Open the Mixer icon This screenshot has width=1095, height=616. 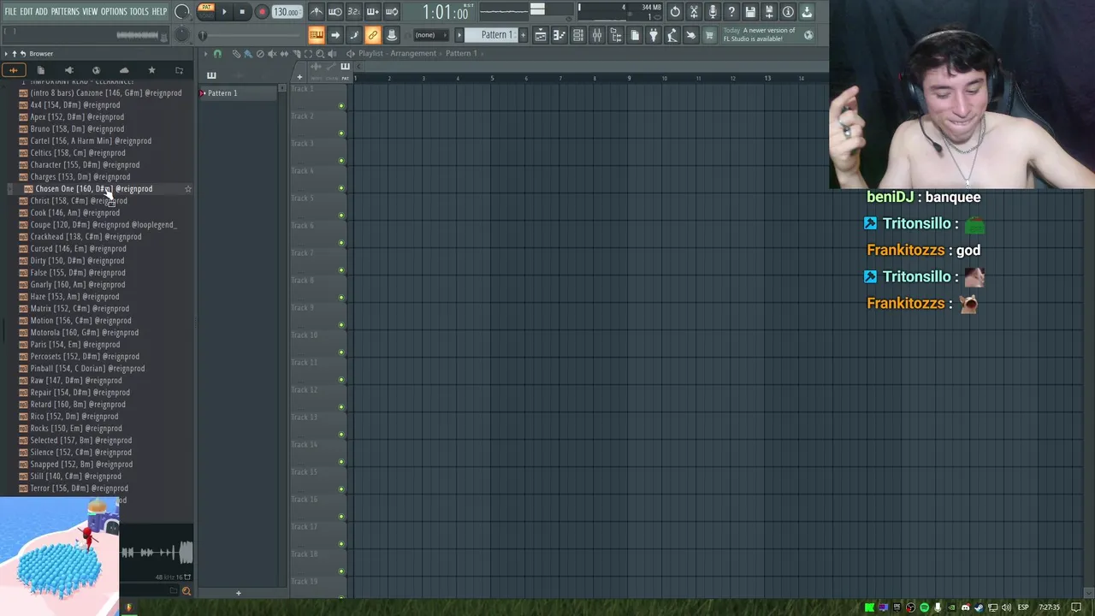click(597, 35)
